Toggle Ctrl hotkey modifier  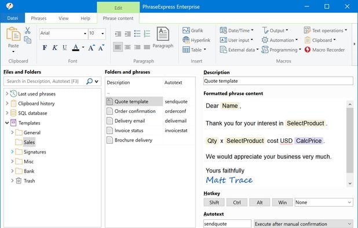tap(237, 203)
